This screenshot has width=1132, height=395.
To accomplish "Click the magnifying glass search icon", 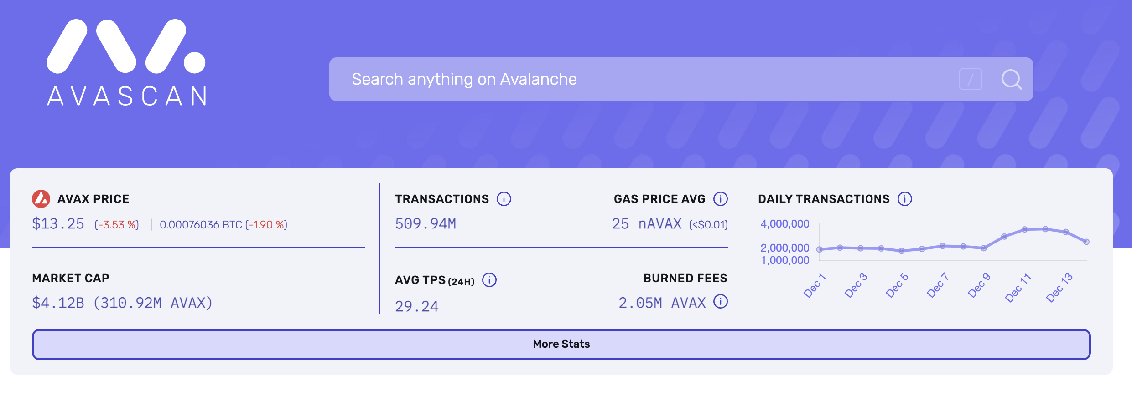I will coord(1011,79).
